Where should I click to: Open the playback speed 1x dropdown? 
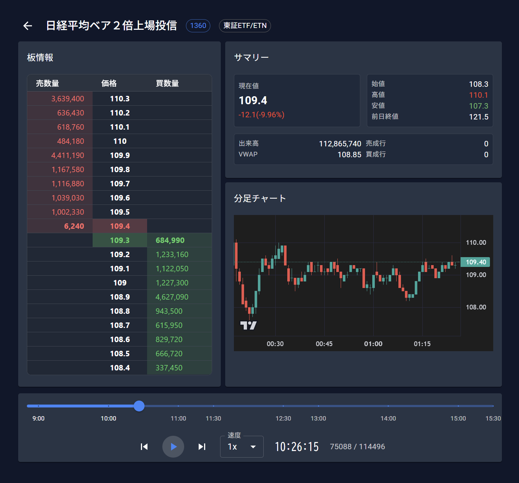pos(242,447)
